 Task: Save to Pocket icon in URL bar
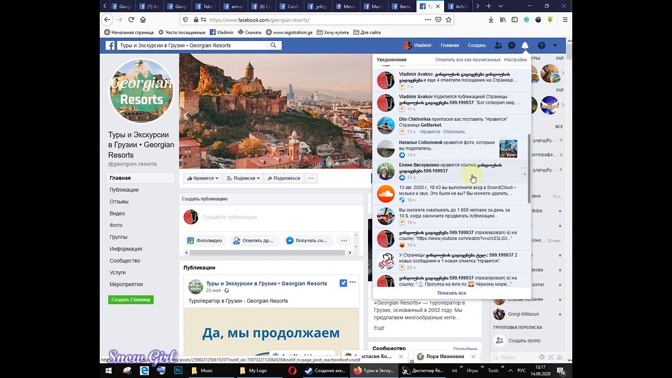coord(438,20)
